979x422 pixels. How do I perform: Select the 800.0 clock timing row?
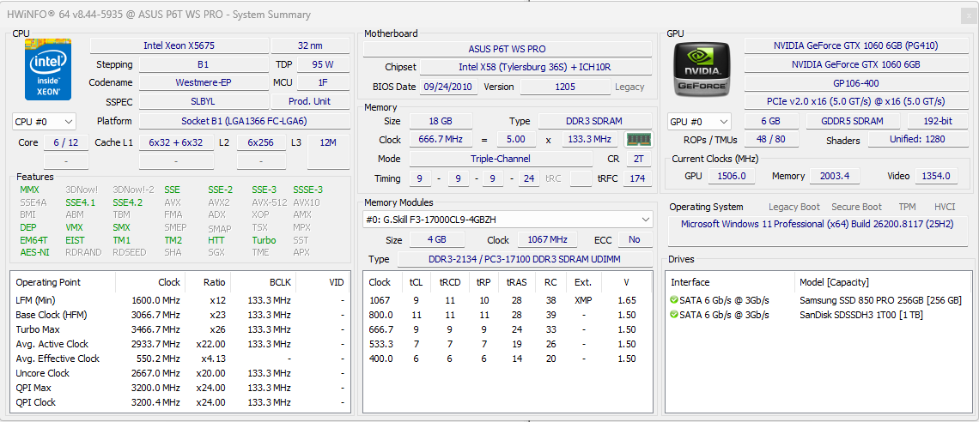pos(508,315)
